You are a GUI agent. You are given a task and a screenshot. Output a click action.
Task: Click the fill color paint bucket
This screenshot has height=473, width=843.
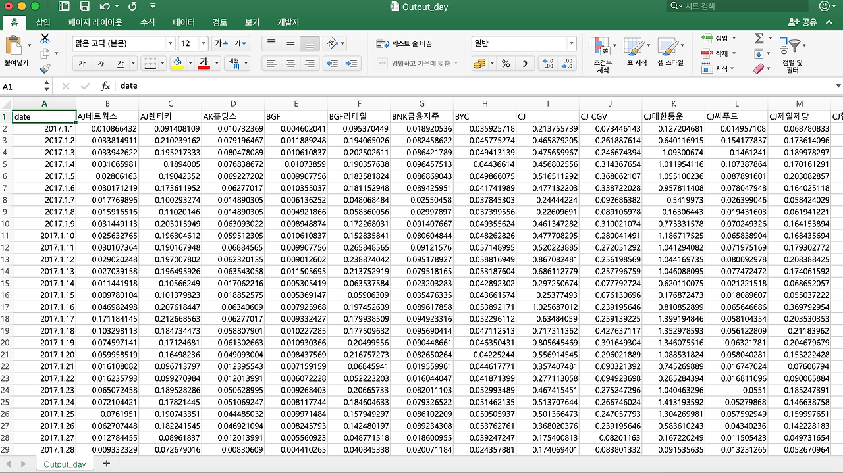[x=177, y=63]
